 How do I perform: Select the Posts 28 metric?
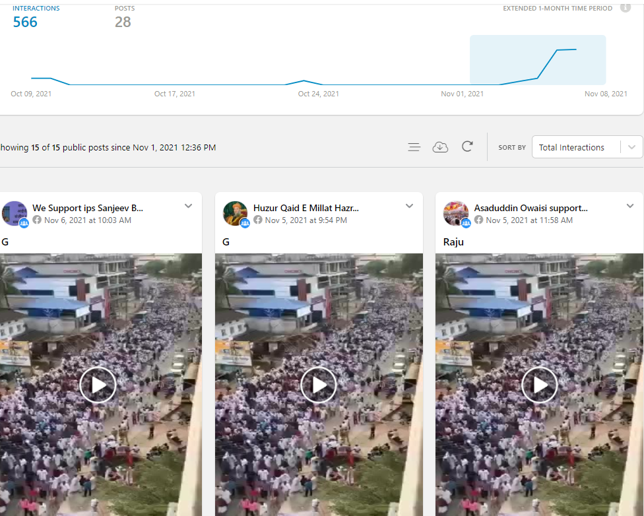123,22
